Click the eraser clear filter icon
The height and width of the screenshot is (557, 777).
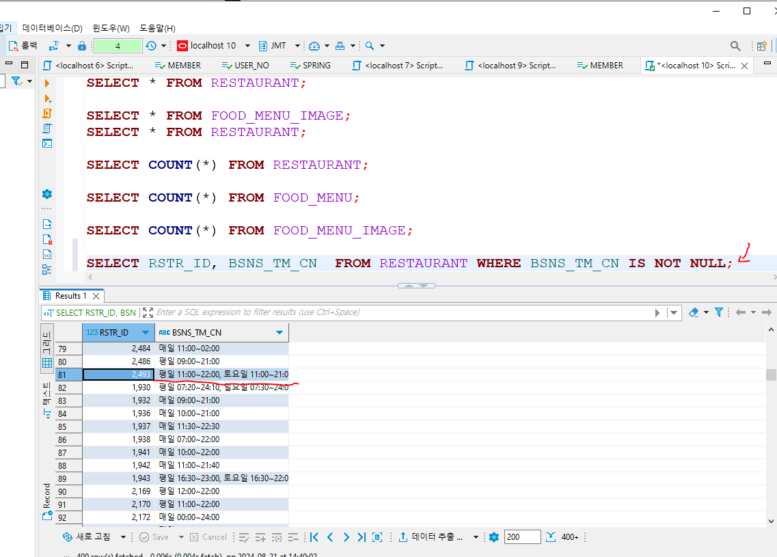[x=694, y=312]
